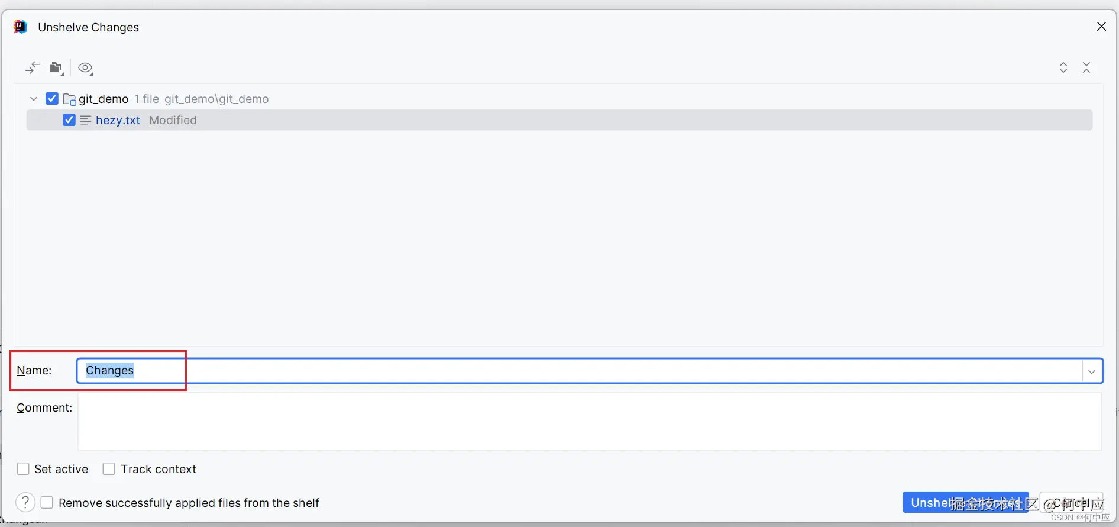This screenshot has width=1119, height=527.
Task: Uncheck the hezy.txt file checkbox
Action: (69, 120)
